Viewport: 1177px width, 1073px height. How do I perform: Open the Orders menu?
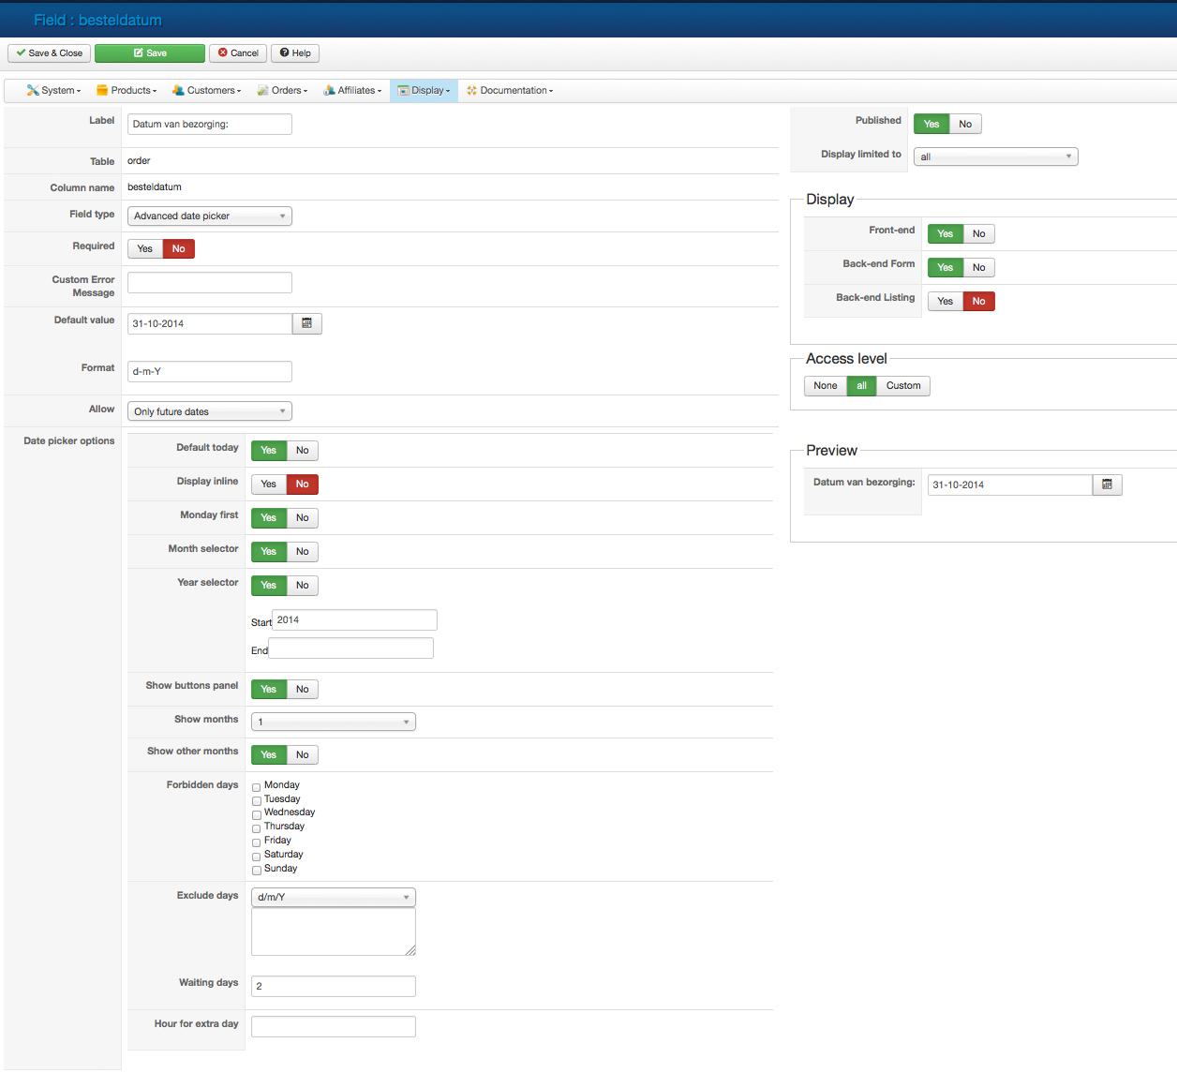[283, 91]
